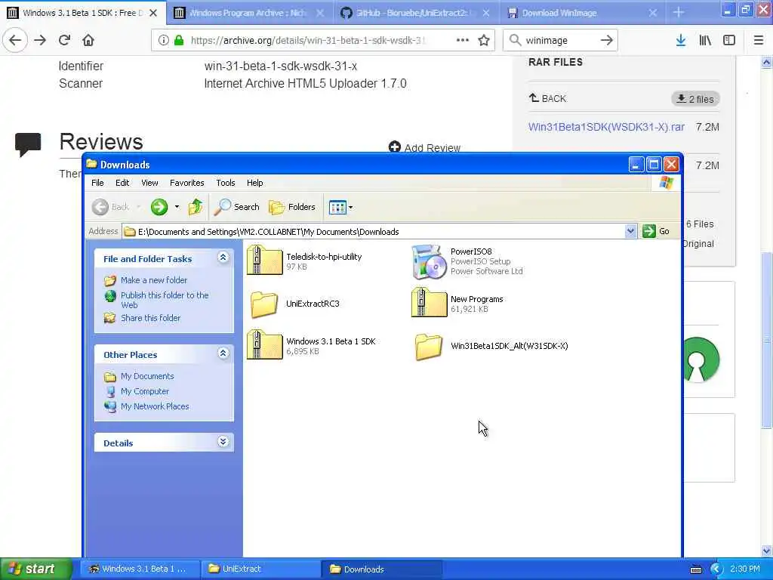Viewport: 773px width, 580px height.
Task: Open page actions three-dot menu
Action: pos(462,40)
